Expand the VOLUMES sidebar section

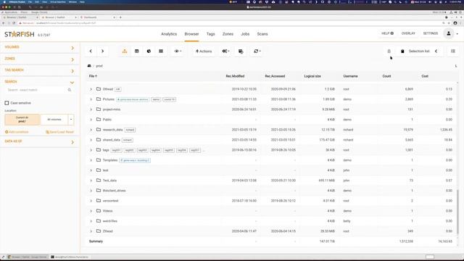39,47
